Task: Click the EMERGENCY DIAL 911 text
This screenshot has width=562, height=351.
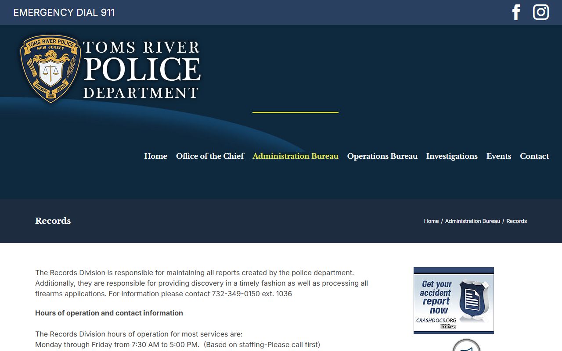Action: click(x=64, y=12)
